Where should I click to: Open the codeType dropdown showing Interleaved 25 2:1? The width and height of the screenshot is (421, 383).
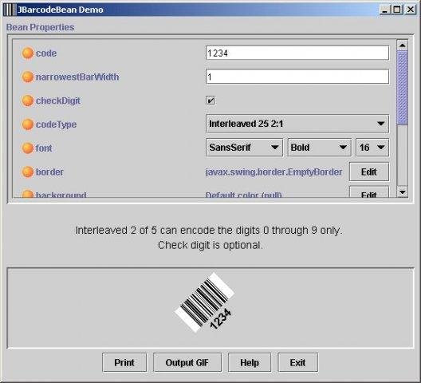(x=297, y=124)
